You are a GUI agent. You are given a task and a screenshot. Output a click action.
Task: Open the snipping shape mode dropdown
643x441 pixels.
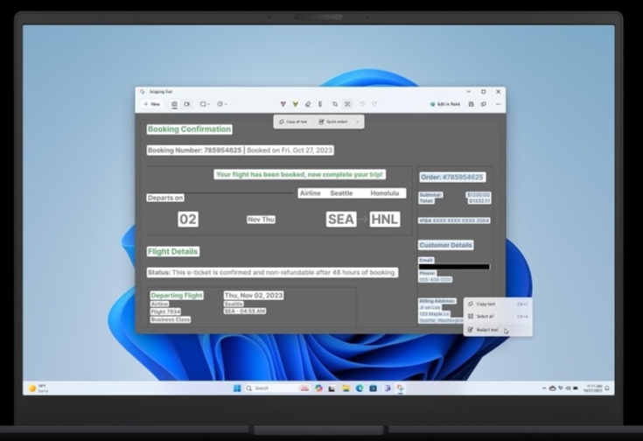[204, 104]
